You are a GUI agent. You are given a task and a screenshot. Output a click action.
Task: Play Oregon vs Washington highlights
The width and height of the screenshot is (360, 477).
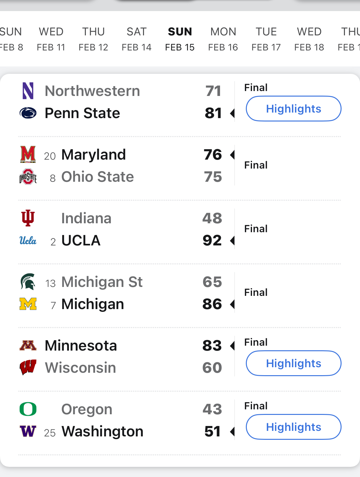(294, 427)
